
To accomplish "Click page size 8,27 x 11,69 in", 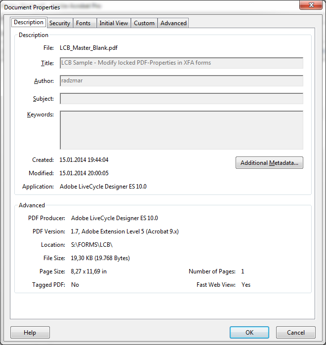I will coord(89,271).
